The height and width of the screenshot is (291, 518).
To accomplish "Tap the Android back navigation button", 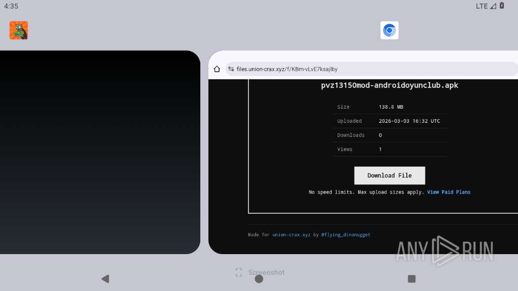I will click(x=105, y=279).
